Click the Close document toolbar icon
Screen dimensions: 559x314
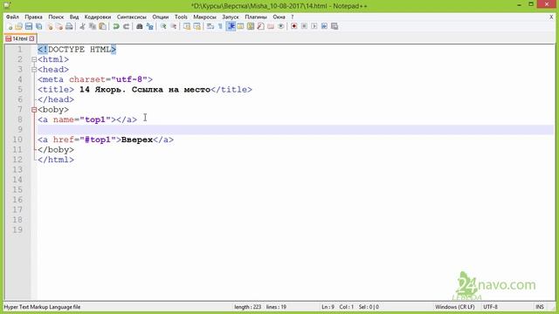coord(50,26)
